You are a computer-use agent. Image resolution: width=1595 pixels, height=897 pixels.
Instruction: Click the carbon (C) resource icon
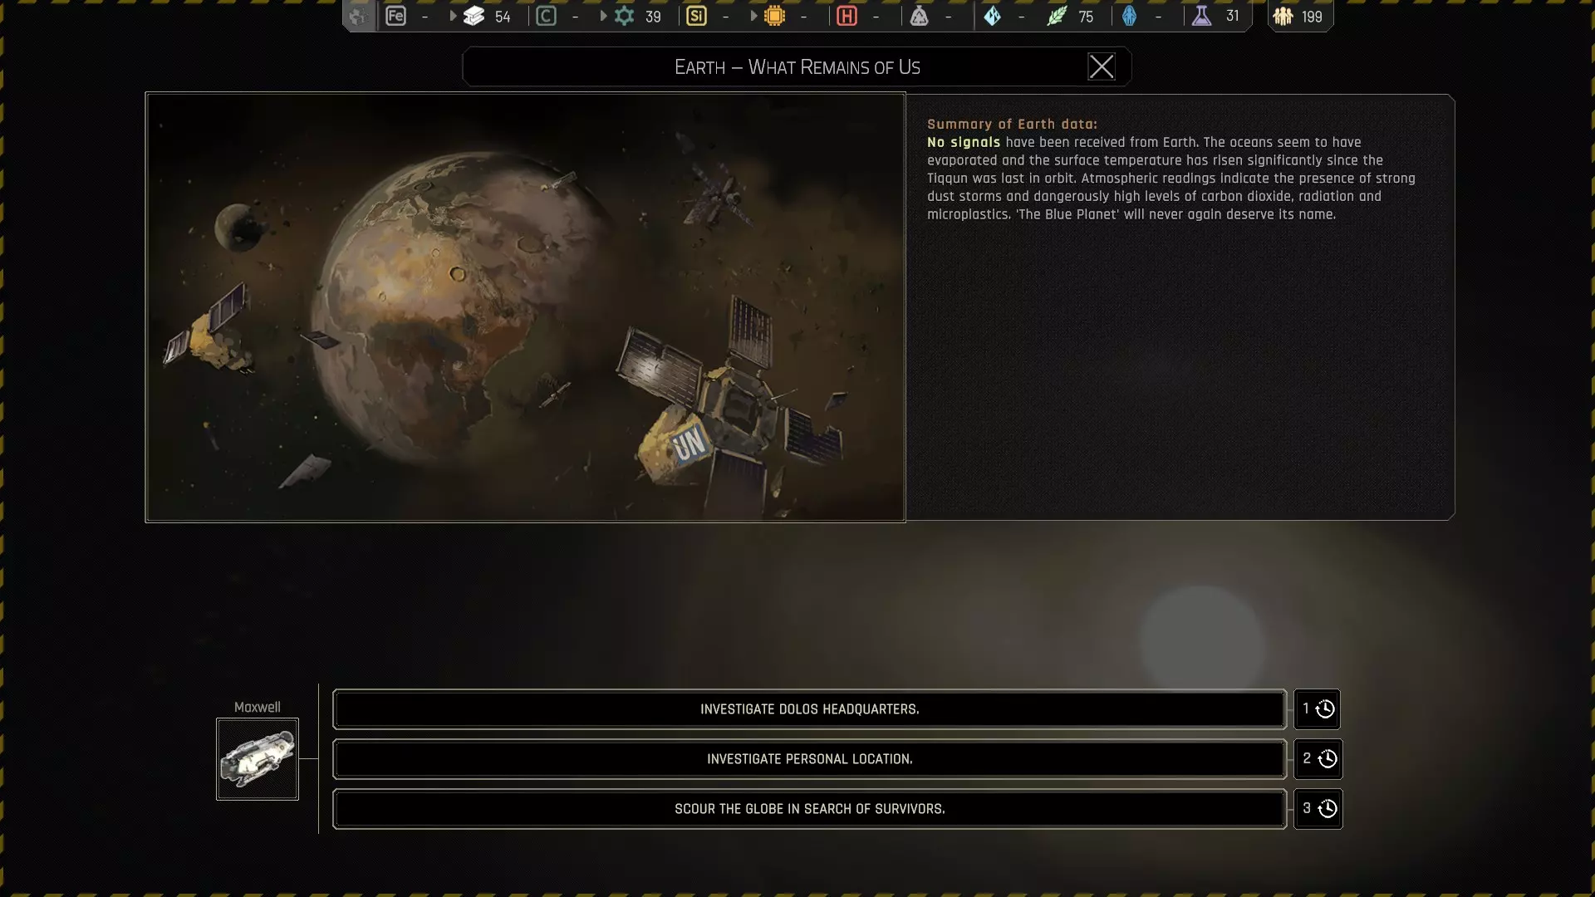pos(546,16)
